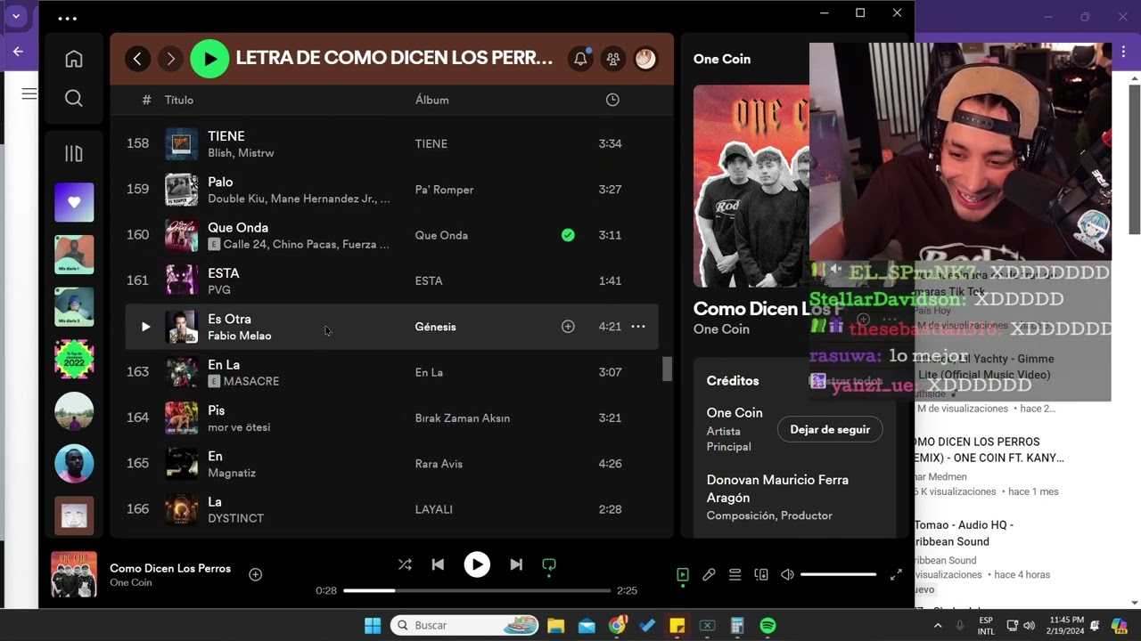Open Google Chrome from taskbar

pyautogui.click(x=617, y=625)
